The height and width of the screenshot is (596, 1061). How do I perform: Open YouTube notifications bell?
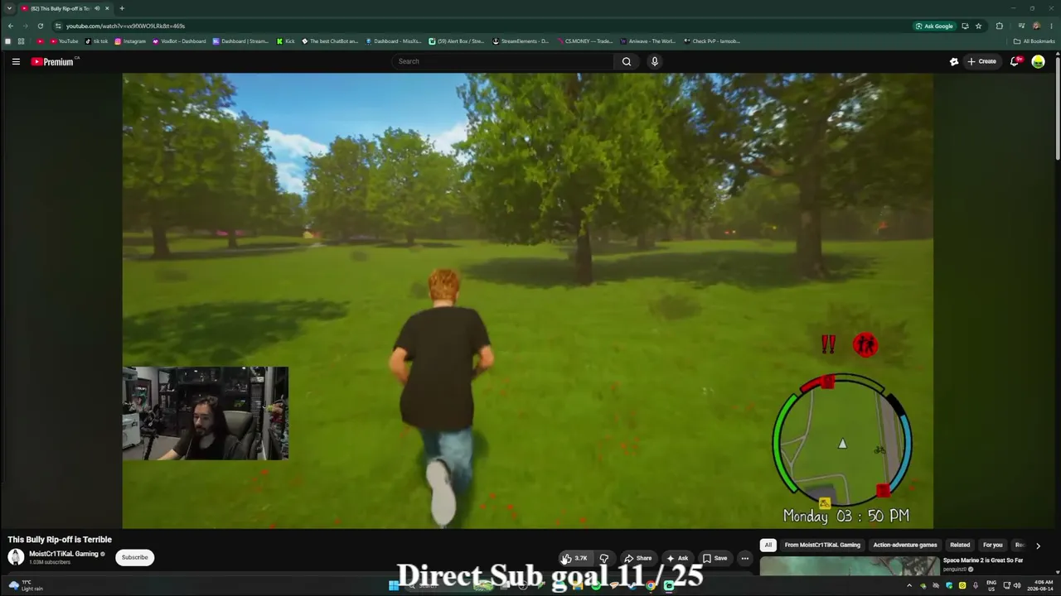(x=1015, y=61)
